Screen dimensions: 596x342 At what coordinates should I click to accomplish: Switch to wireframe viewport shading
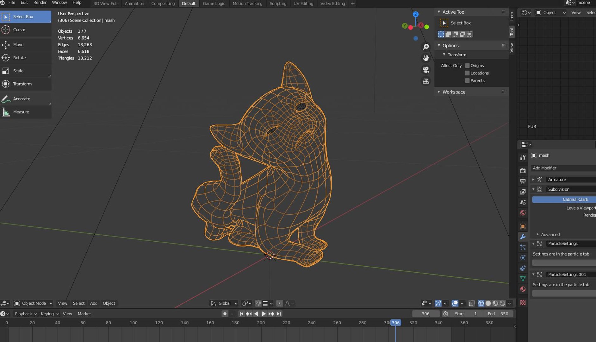(481, 303)
